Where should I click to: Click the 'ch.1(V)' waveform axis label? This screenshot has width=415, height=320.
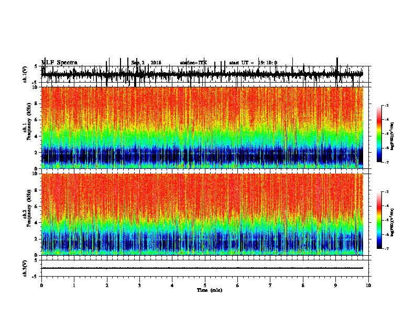point(25,74)
